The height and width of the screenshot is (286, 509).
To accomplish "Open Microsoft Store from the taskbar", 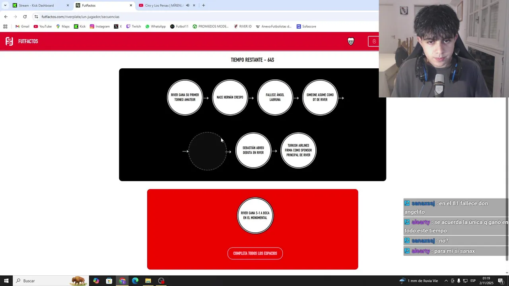I will coord(109,281).
